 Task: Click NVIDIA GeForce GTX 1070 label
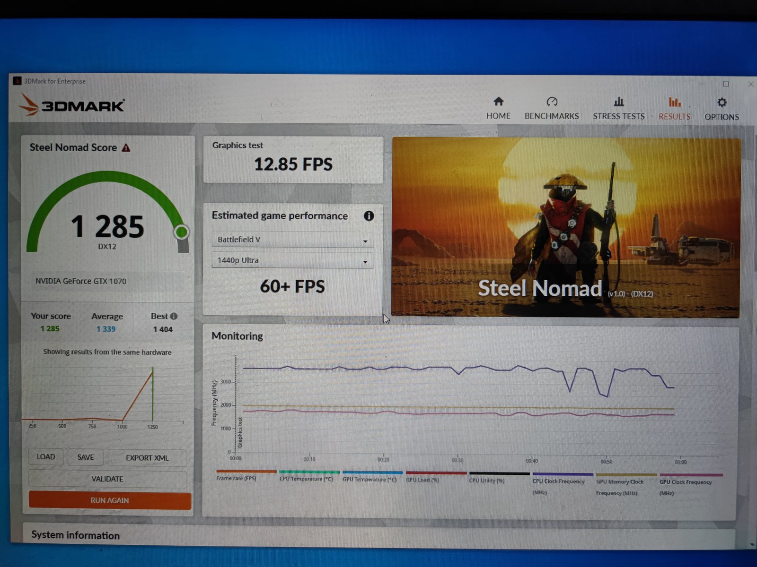[x=81, y=281]
